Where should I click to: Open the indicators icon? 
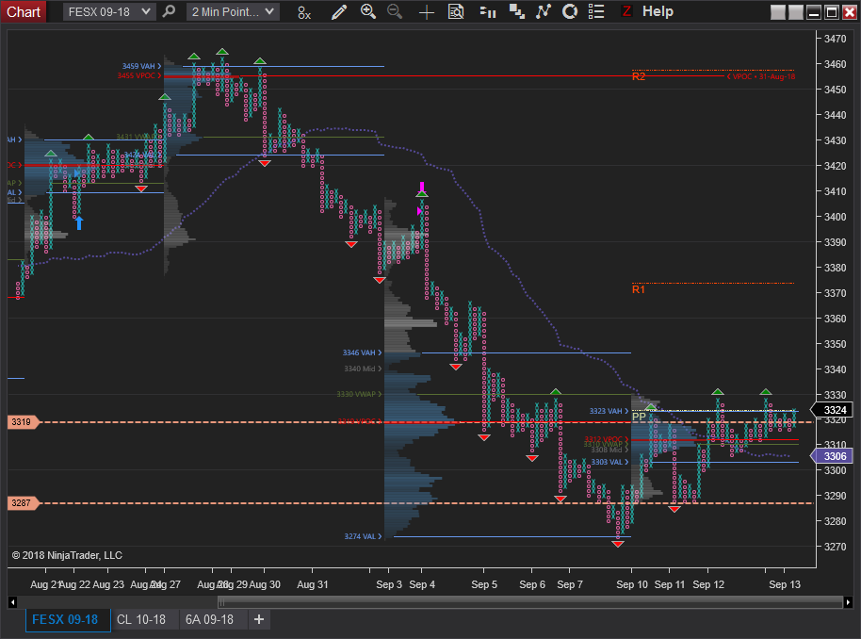coord(543,11)
